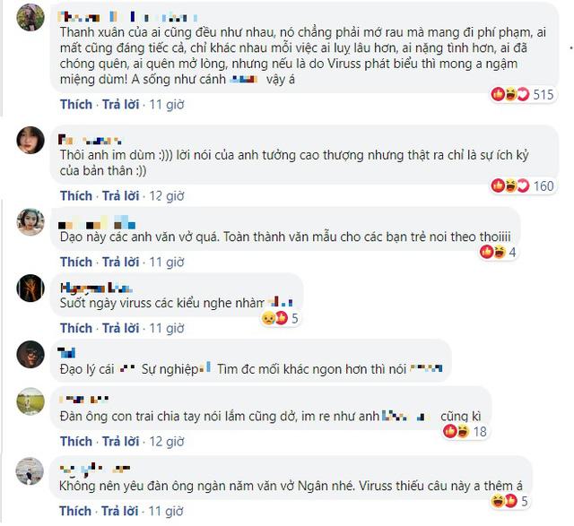Open like and haha reactions count 18
Screen dimensions: 574x526
coord(465,432)
